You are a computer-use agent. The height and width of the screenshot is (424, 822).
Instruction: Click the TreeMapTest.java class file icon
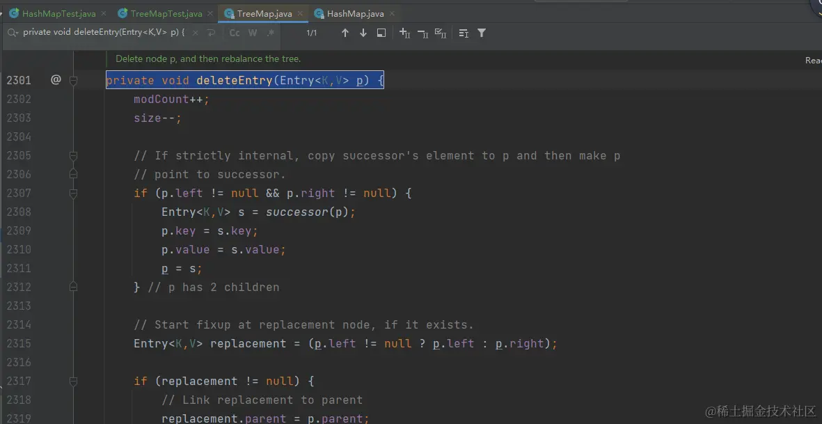pos(122,14)
